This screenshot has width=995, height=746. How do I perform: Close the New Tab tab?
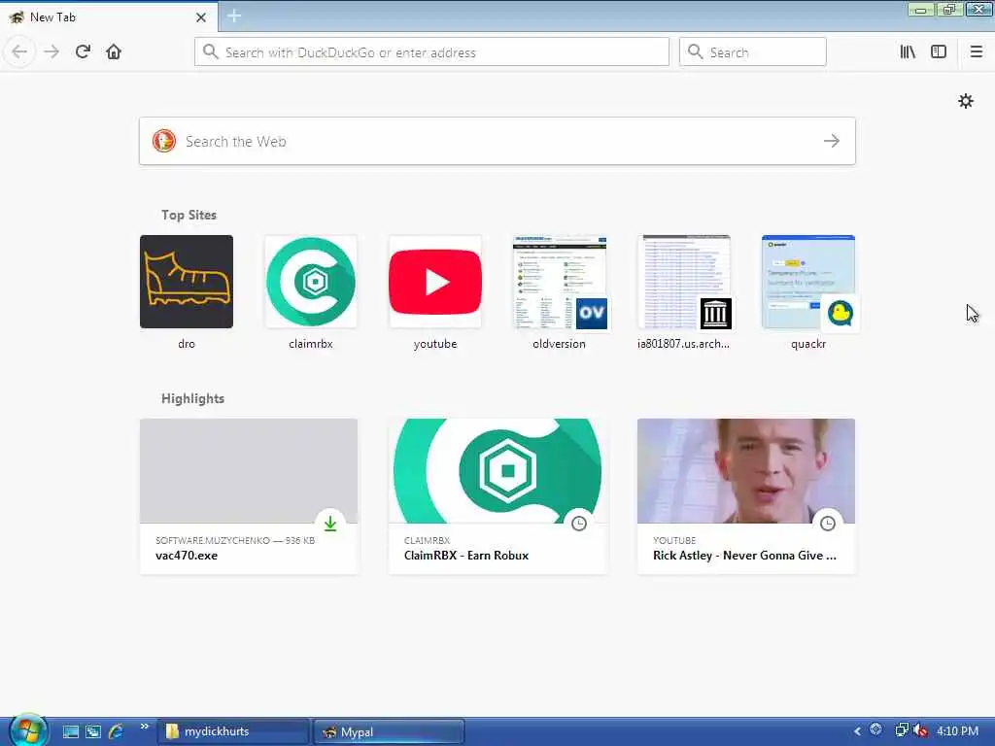201,17
